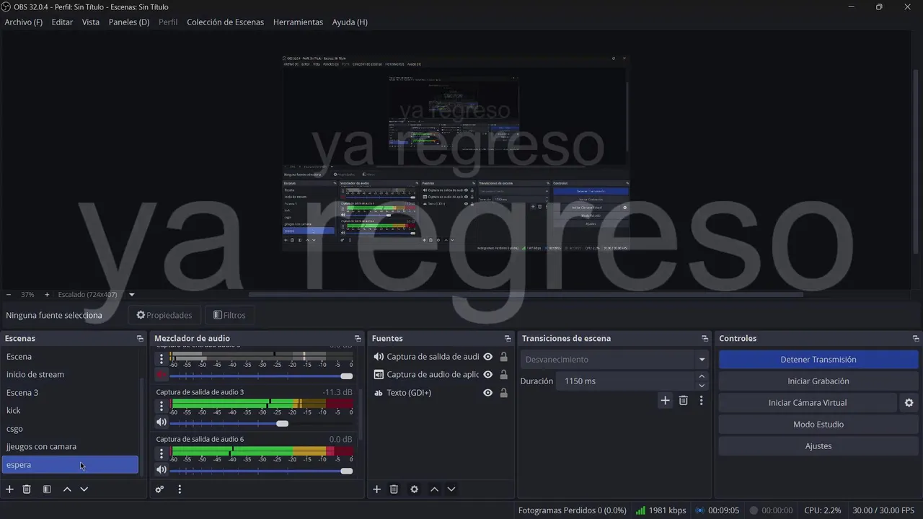Select the kick scene
923x519 pixels.
point(70,411)
